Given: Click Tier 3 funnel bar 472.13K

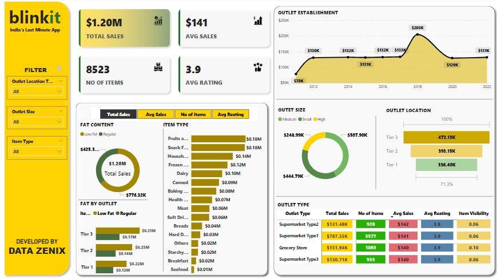Looking at the screenshot, I should click(x=446, y=137).
